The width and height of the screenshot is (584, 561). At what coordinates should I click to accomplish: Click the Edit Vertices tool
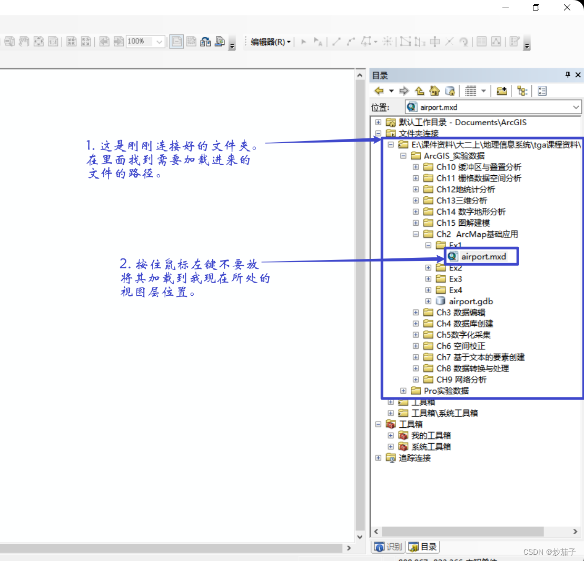pyautogui.click(x=405, y=42)
